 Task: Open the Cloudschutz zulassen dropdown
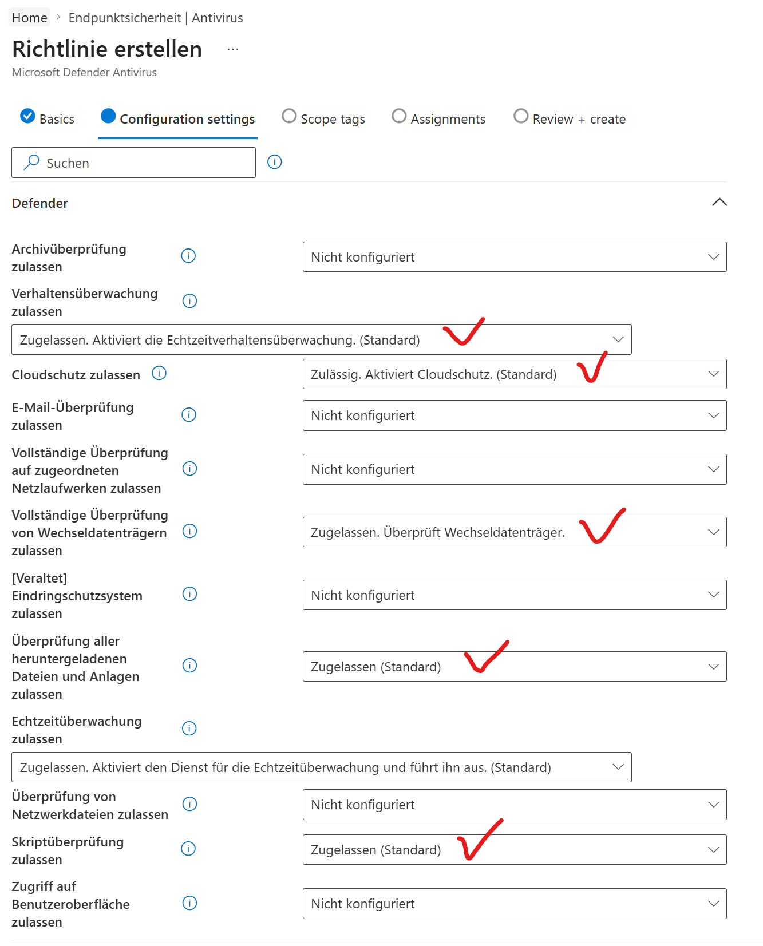[514, 374]
